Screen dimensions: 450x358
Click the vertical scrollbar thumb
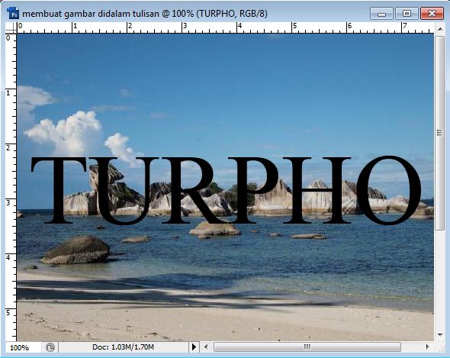[439, 133]
